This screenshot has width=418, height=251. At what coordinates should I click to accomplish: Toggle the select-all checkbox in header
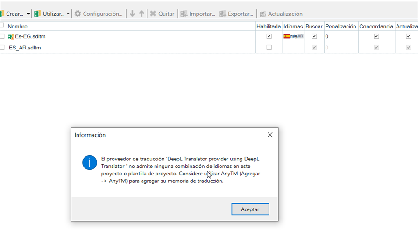2,25
